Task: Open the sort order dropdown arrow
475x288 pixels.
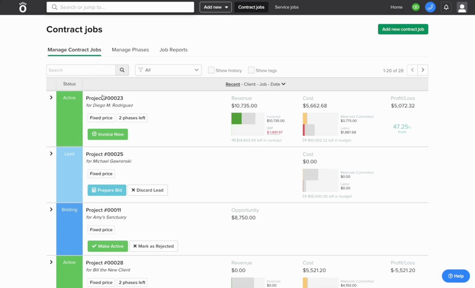Action: (x=284, y=84)
